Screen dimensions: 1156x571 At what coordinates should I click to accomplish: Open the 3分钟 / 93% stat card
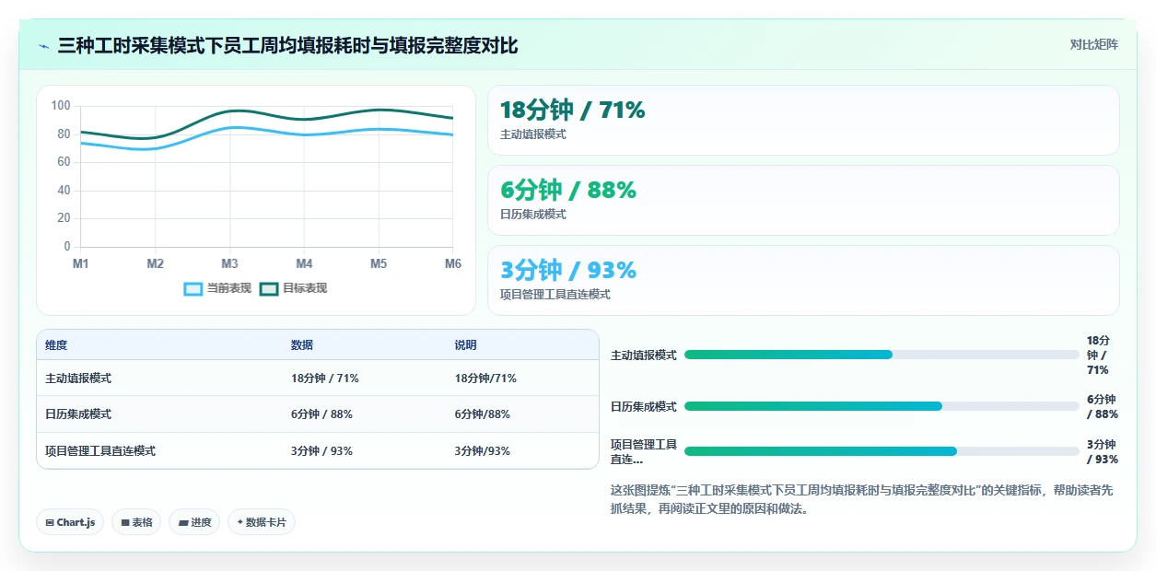(x=803, y=281)
